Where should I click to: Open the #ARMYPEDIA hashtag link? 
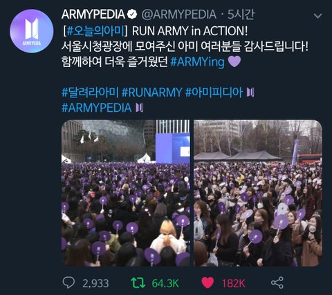(97, 108)
